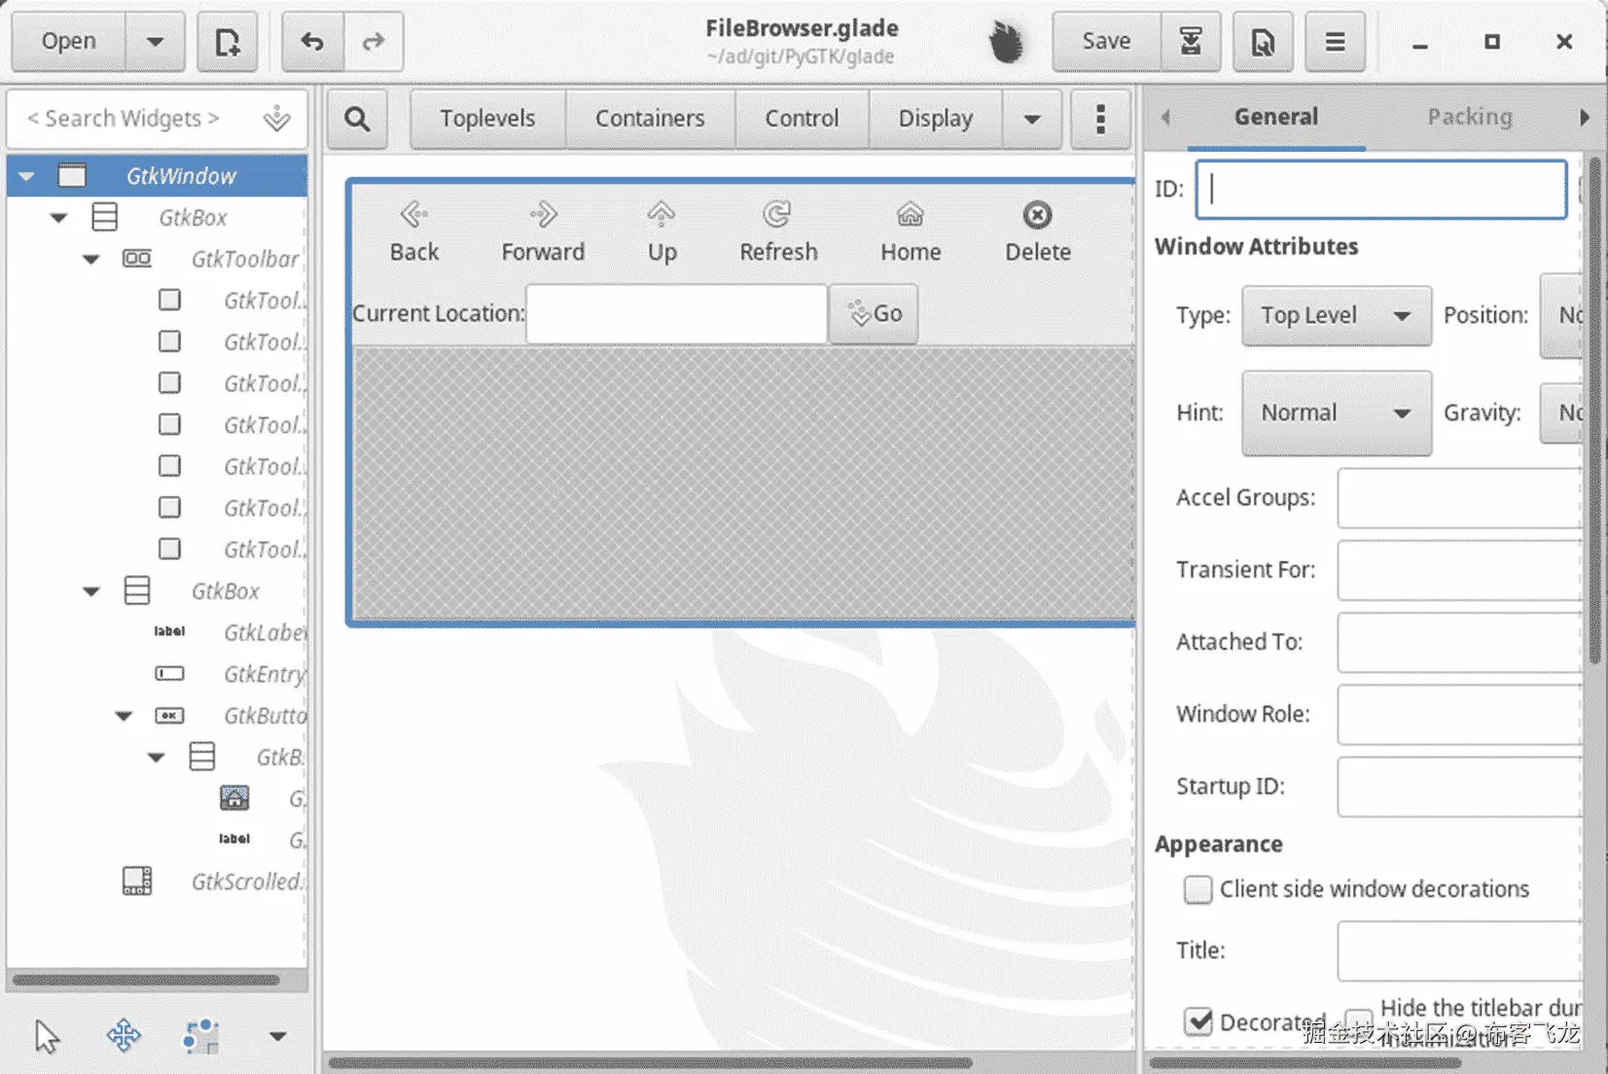The height and width of the screenshot is (1074, 1608).
Task: Click the Accel Groups field
Action: pos(1459,498)
